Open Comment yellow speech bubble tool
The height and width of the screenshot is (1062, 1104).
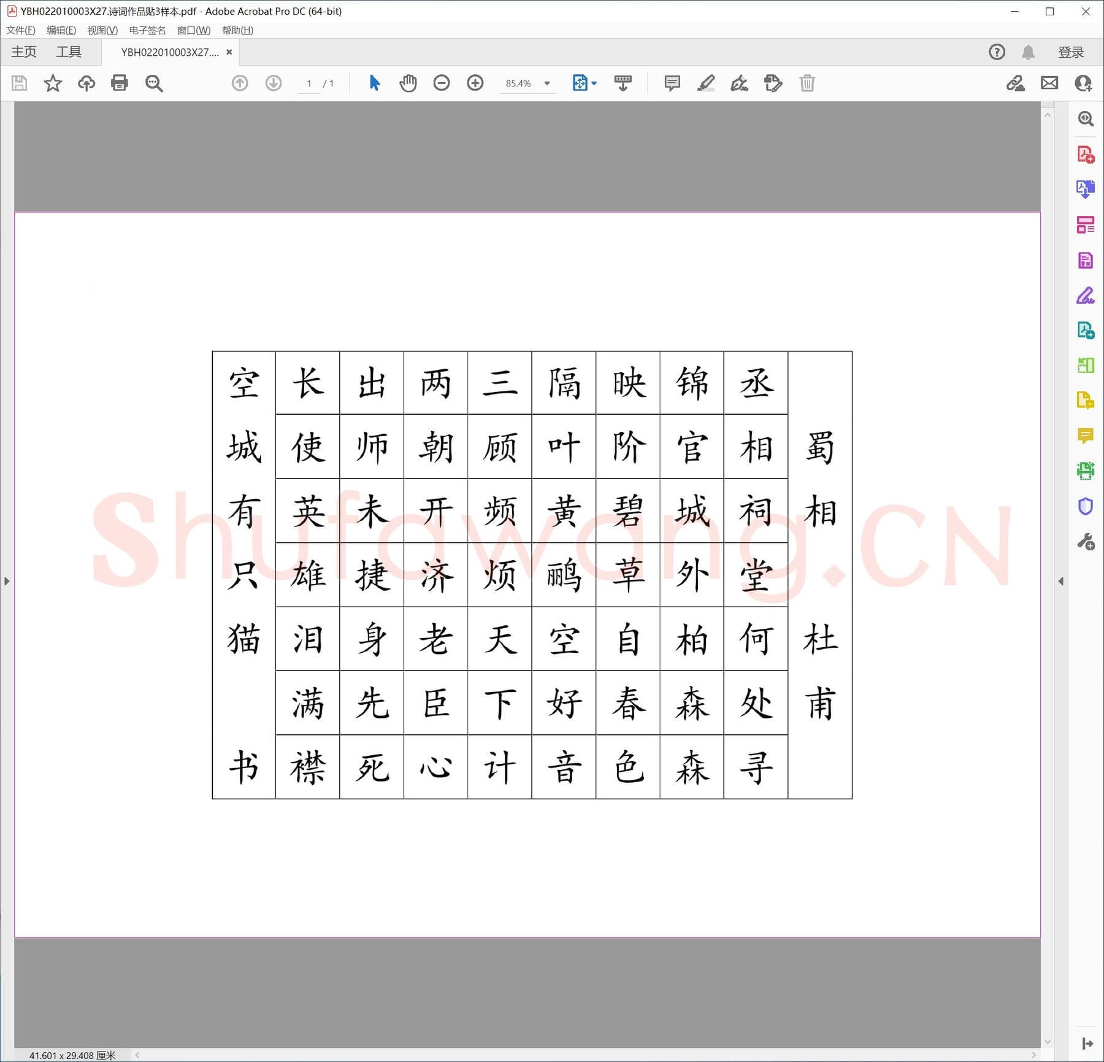coord(1086,436)
